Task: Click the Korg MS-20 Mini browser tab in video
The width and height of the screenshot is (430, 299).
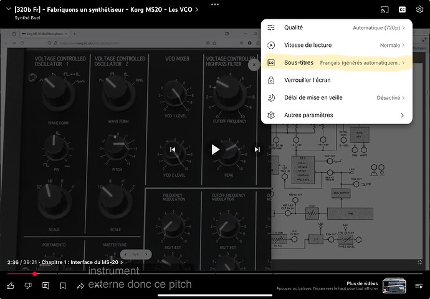Action: (44, 34)
